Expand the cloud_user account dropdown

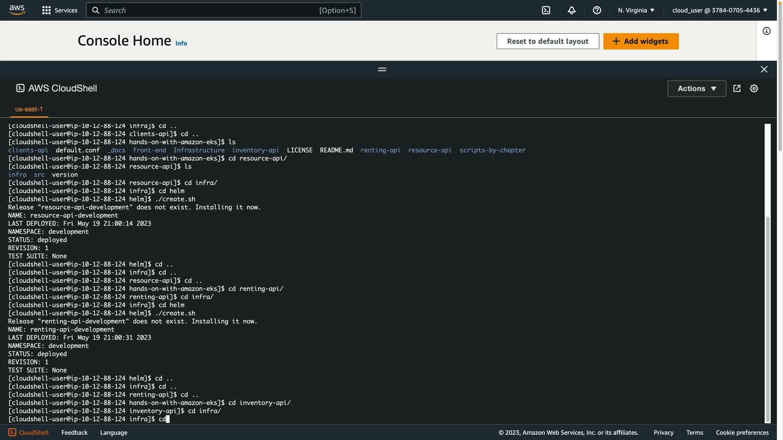click(x=719, y=10)
